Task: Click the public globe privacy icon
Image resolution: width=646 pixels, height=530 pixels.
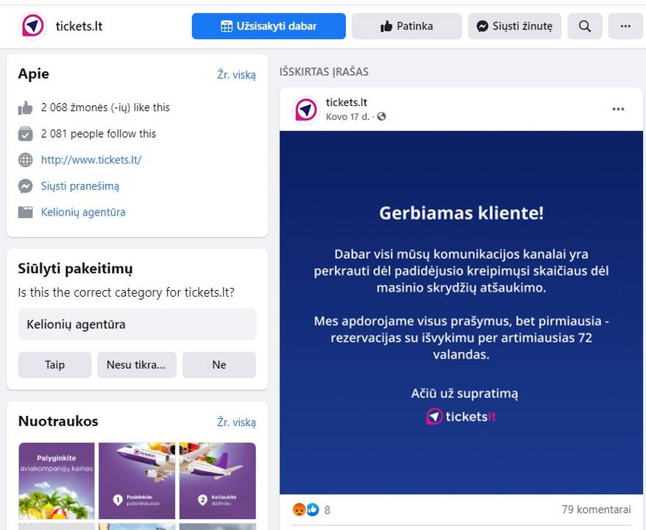Action: pyautogui.click(x=382, y=116)
